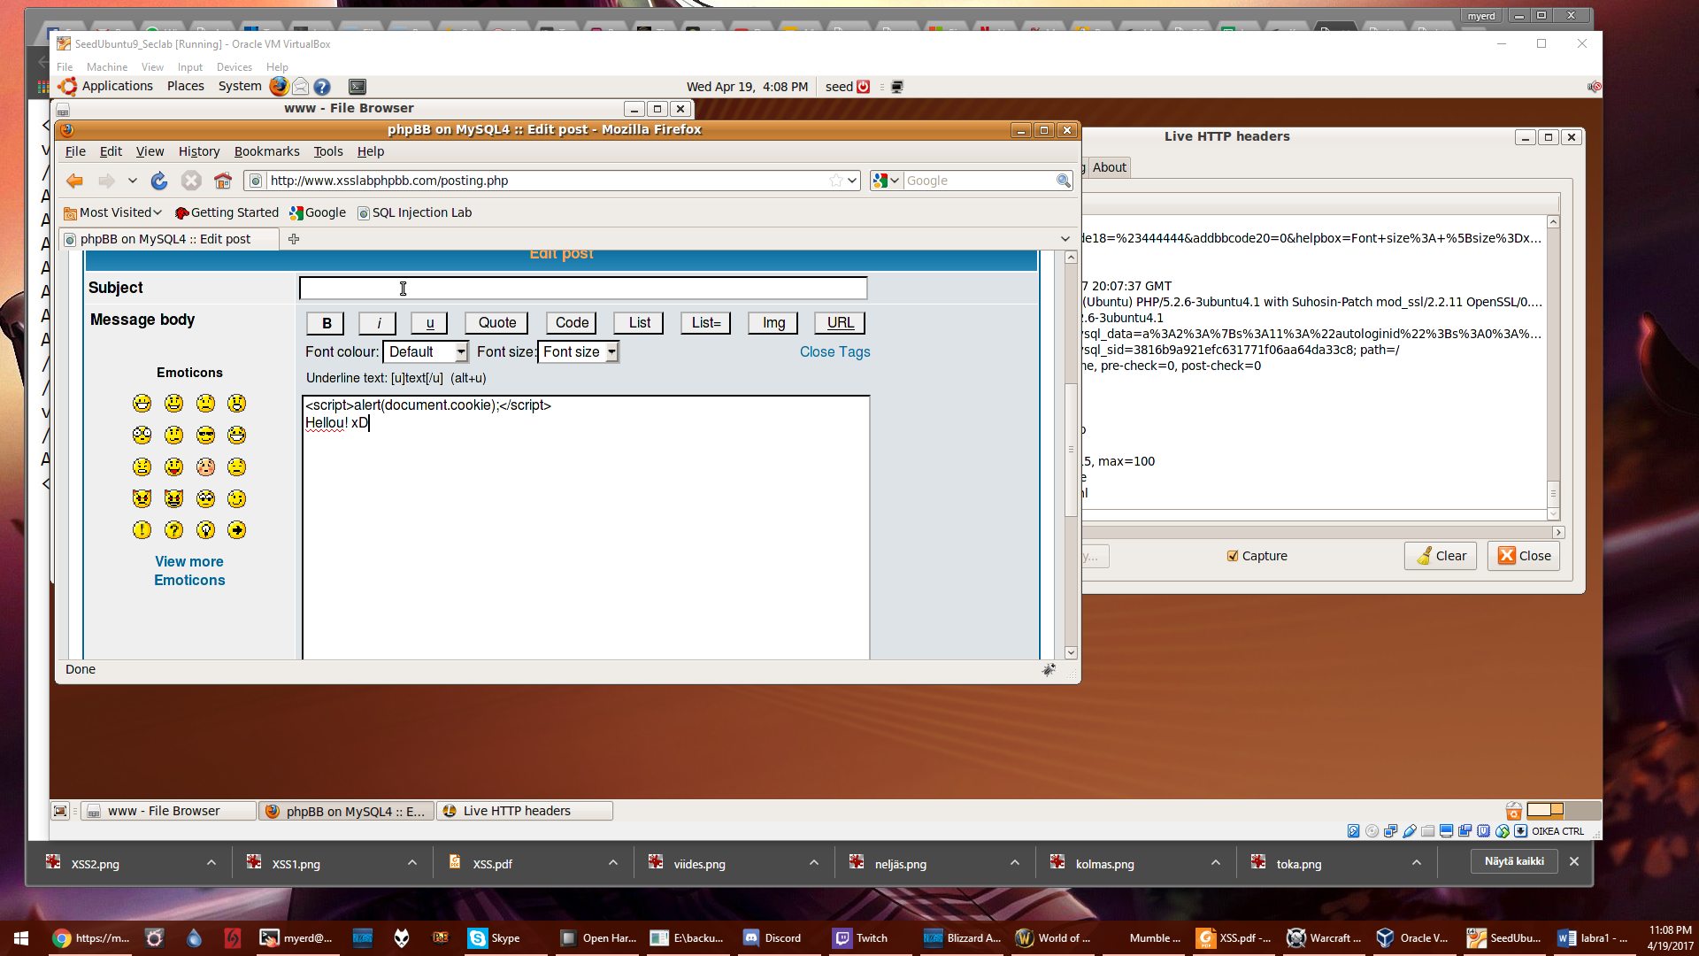Viewport: 1699px width, 956px height.
Task: Toggle the Capture checkbox
Action: click(x=1233, y=556)
